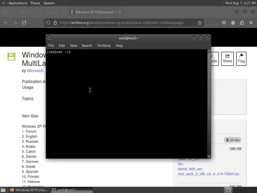
Task: Open the Places menu in the top panel
Action: [x=35, y=3]
